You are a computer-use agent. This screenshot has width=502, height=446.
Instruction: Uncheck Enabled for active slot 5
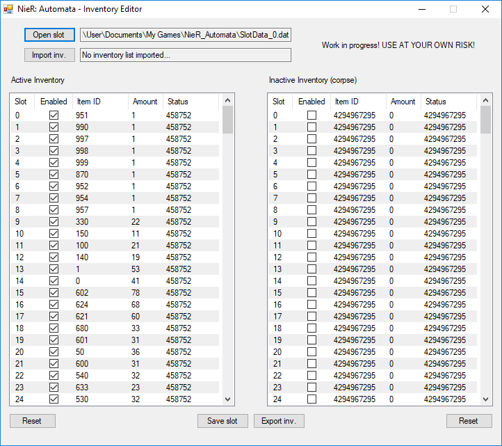coord(54,175)
